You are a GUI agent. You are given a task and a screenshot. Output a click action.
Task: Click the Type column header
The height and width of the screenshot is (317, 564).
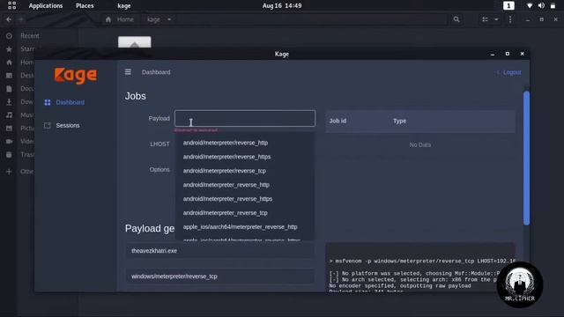click(399, 122)
